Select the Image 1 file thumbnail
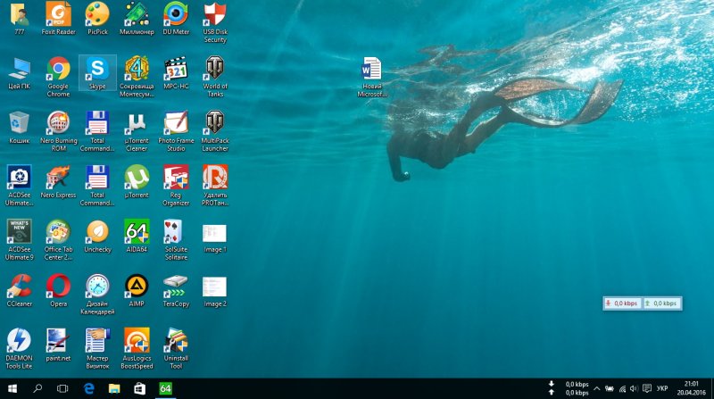This screenshot has height=399, width=714. 214,234
